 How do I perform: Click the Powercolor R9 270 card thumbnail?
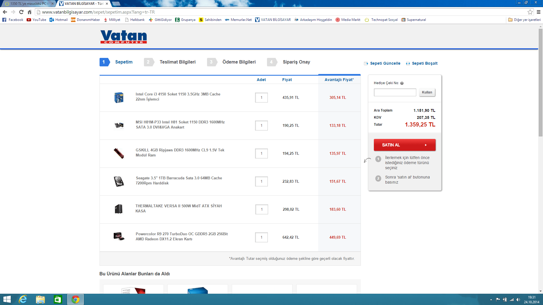point(119,236)
